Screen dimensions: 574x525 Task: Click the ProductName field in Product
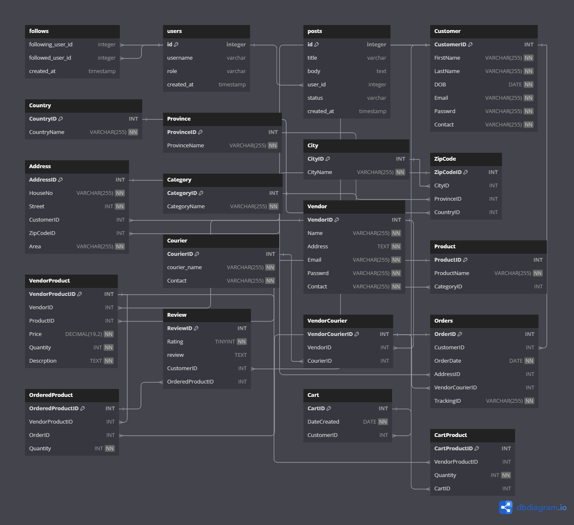click(488, 273)
